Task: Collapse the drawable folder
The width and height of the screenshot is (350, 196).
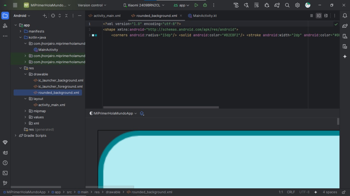Action: click(25, 74)
